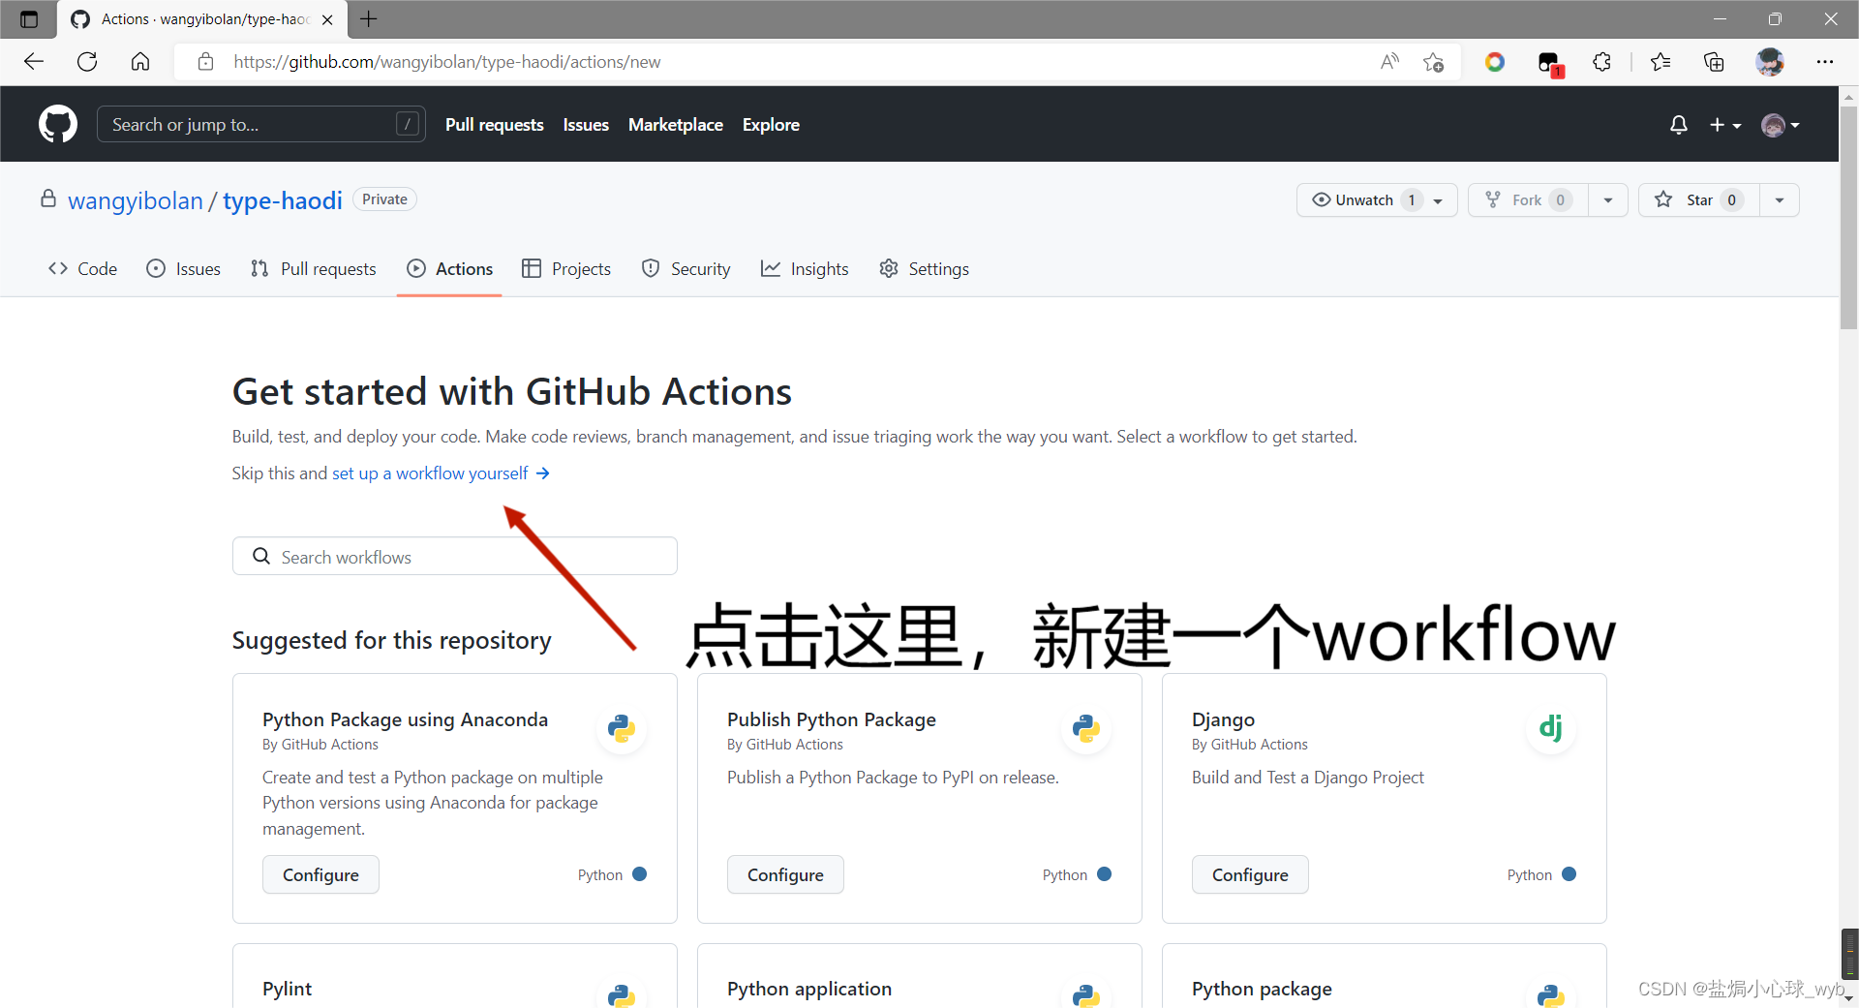Click Python language label on Django card
Viewport: 1859px width, 1008px height.
(1530, 875)
